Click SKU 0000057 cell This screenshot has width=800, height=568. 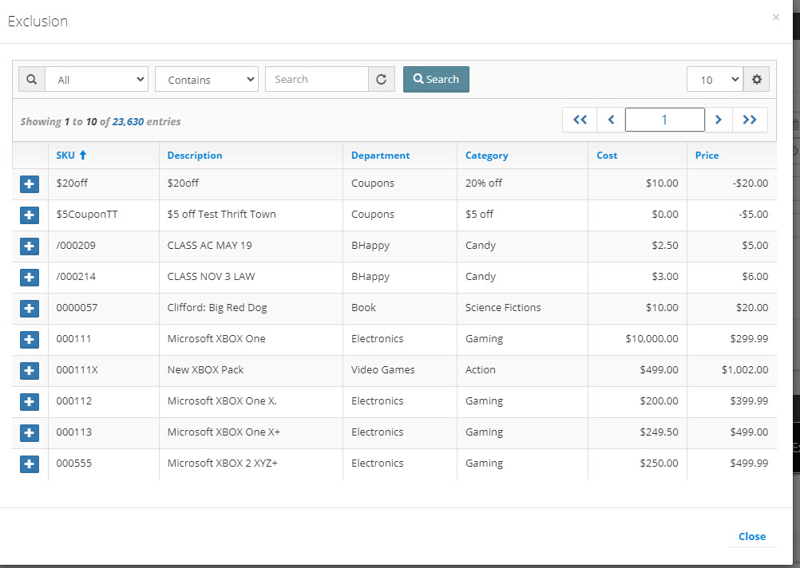(x=77, y=307)
